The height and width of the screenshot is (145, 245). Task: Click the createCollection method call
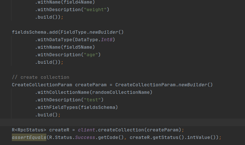pos(121,130)
